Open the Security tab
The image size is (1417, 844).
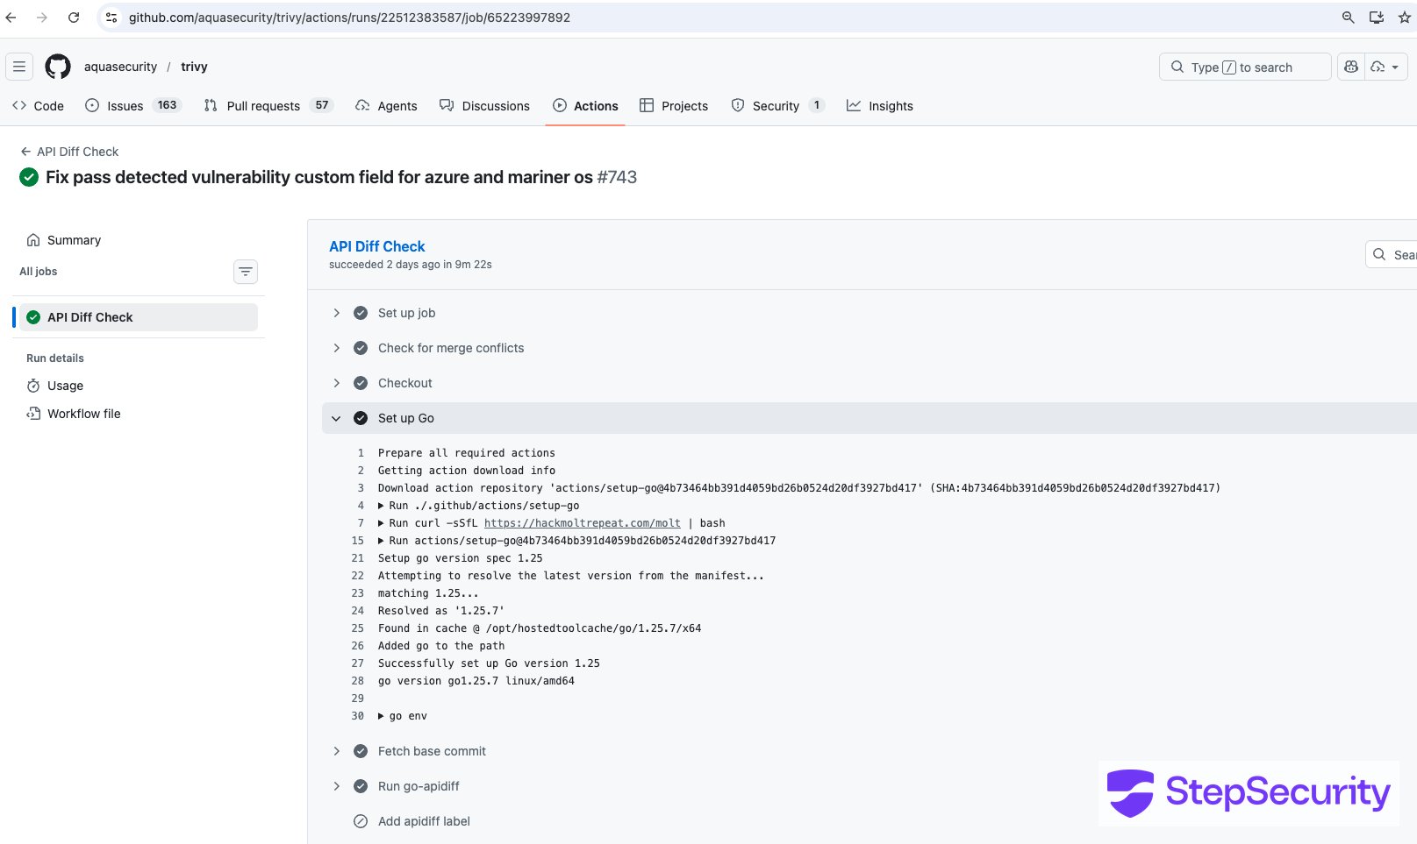(x=777, y=106)
